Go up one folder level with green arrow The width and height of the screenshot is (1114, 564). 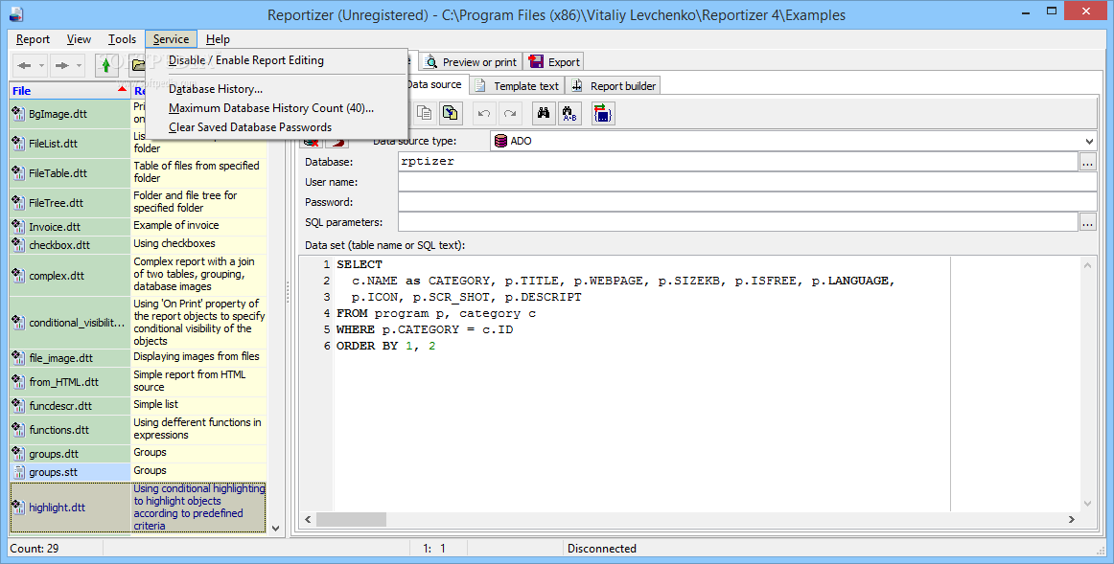pos(105,65)
